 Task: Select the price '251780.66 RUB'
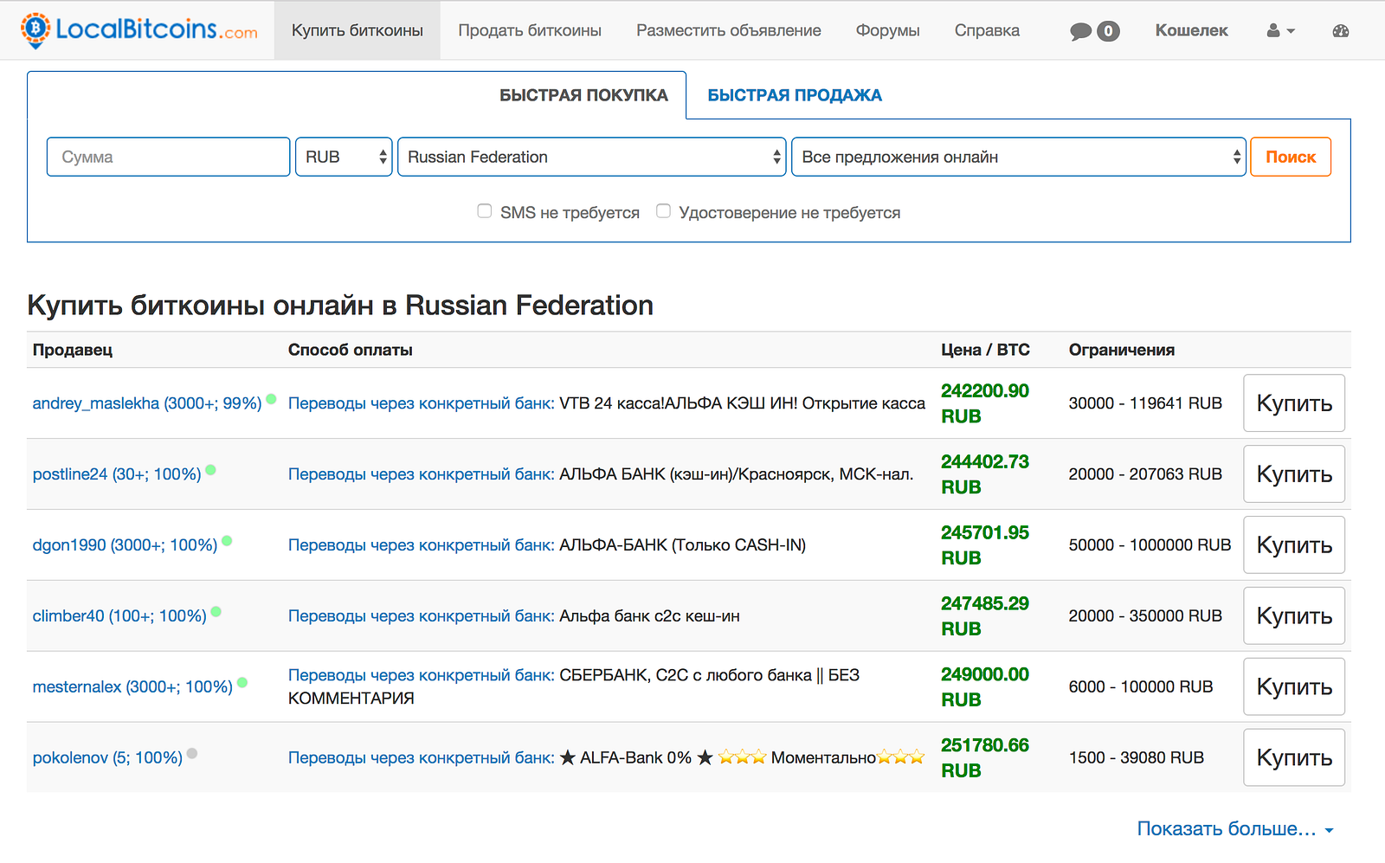coord(985,758)
